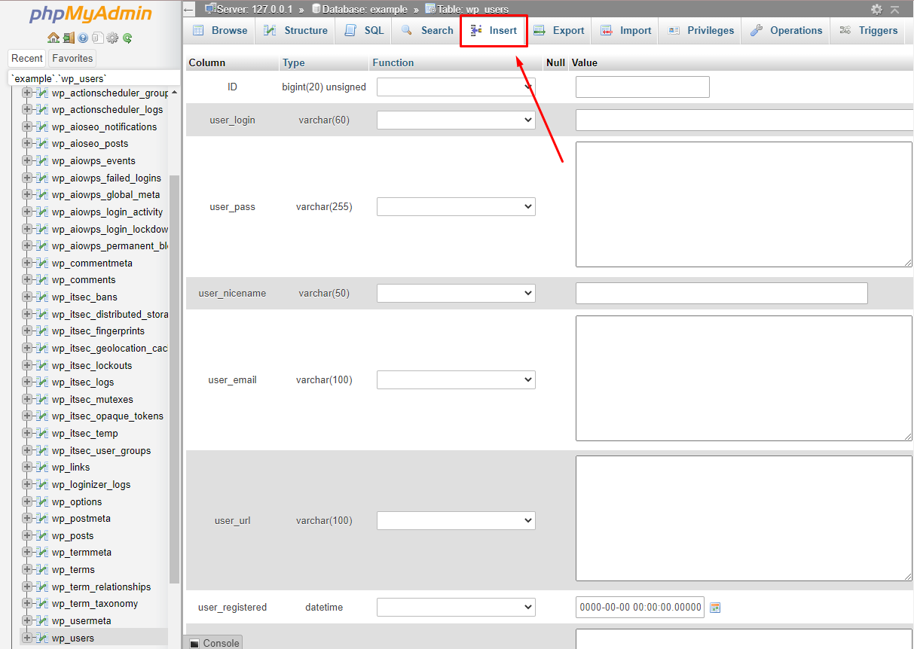The image size is (914, 649).
Task: Expand wp_users tree node plus icon
Action: (28, 638)
